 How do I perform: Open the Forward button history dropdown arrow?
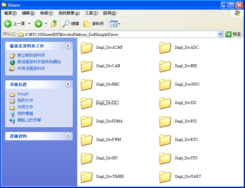[x=46, y=24]
